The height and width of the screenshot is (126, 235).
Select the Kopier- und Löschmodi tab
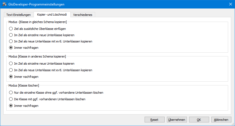click(52, 15)
